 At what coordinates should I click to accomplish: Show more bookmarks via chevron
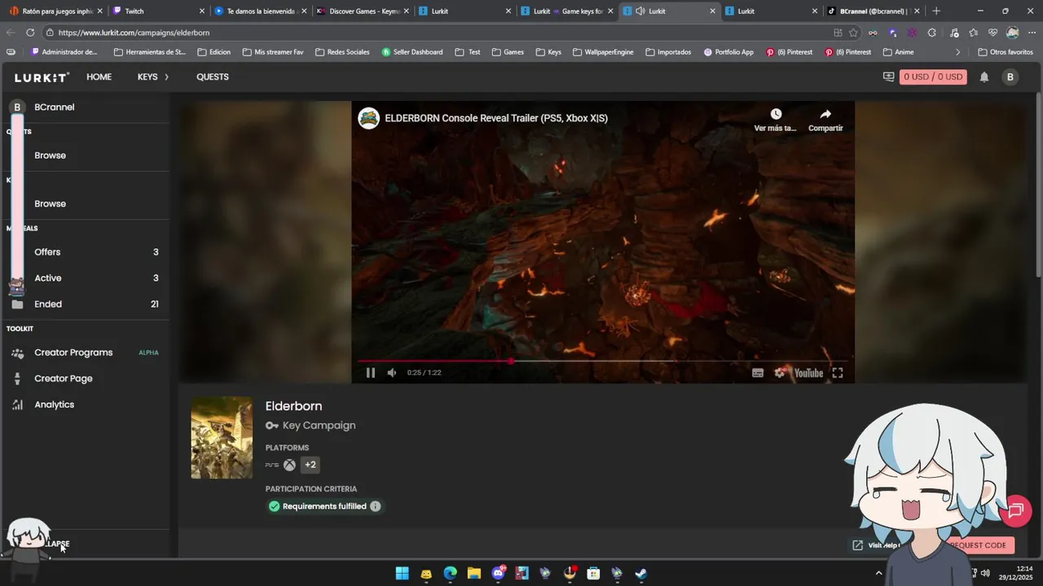958,52
